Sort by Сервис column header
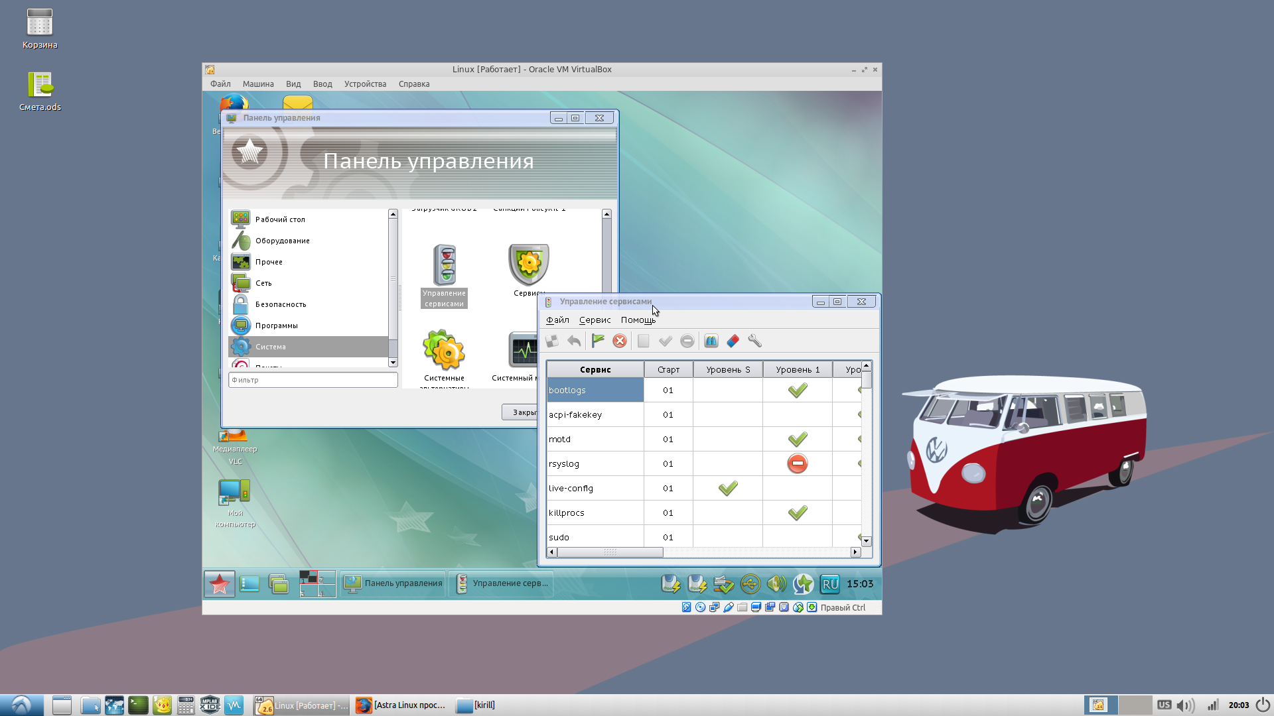The image size is (1274, 716). pos(595,369)
